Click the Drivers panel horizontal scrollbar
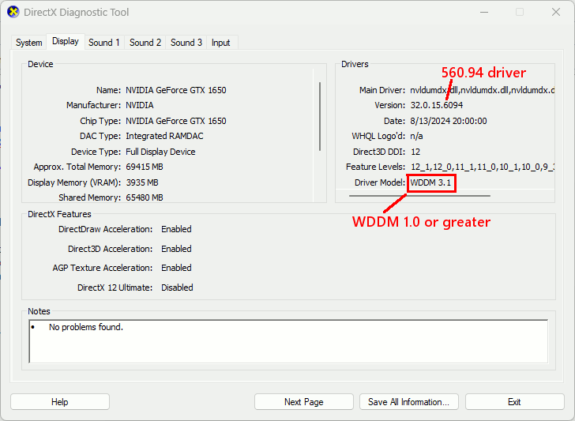575x421 pixels. pos(419,196)
